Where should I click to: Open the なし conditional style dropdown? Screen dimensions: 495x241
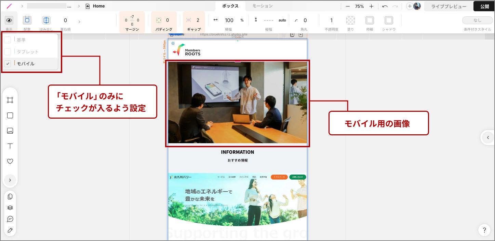tap(477, 20)
